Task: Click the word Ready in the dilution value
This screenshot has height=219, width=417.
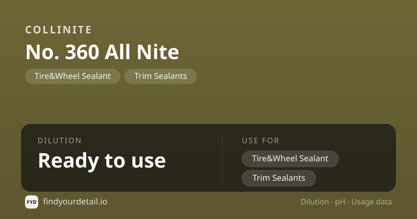Action: coord(68,161)
